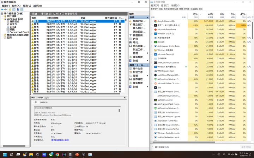Sort processes by the CPU column header
The image size is (254, 158).
193,16
